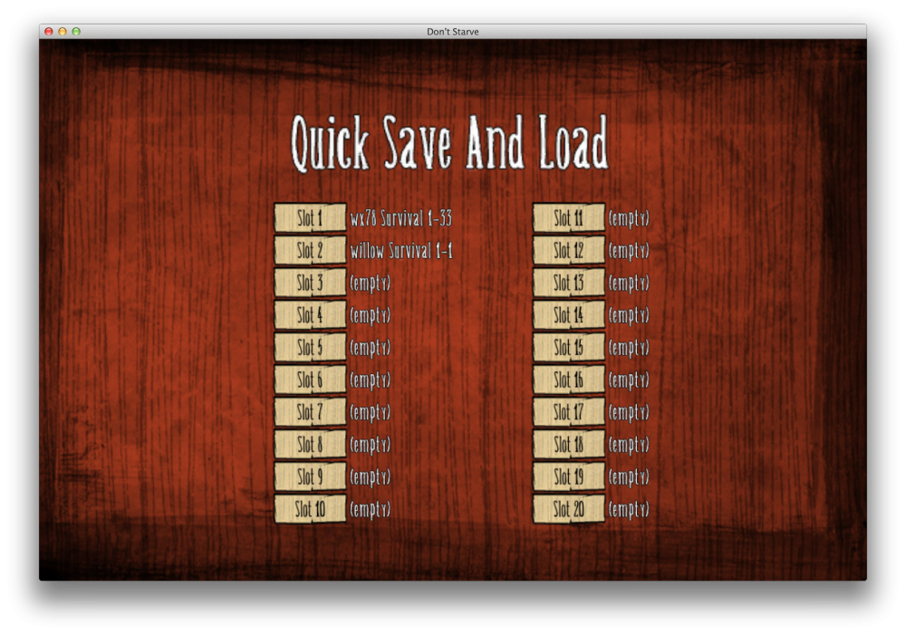Minimize the window using the yellow button
Viewport: 906px width, 635px height.
point(63,32)
